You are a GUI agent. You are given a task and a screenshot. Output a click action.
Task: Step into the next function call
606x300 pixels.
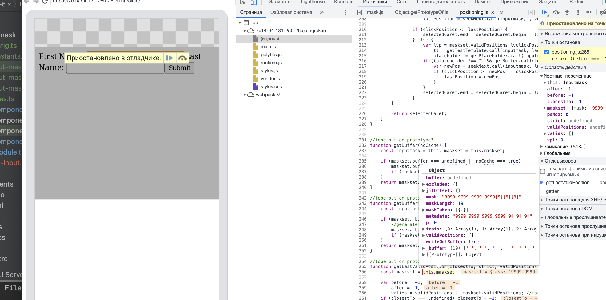coord(567,12)
